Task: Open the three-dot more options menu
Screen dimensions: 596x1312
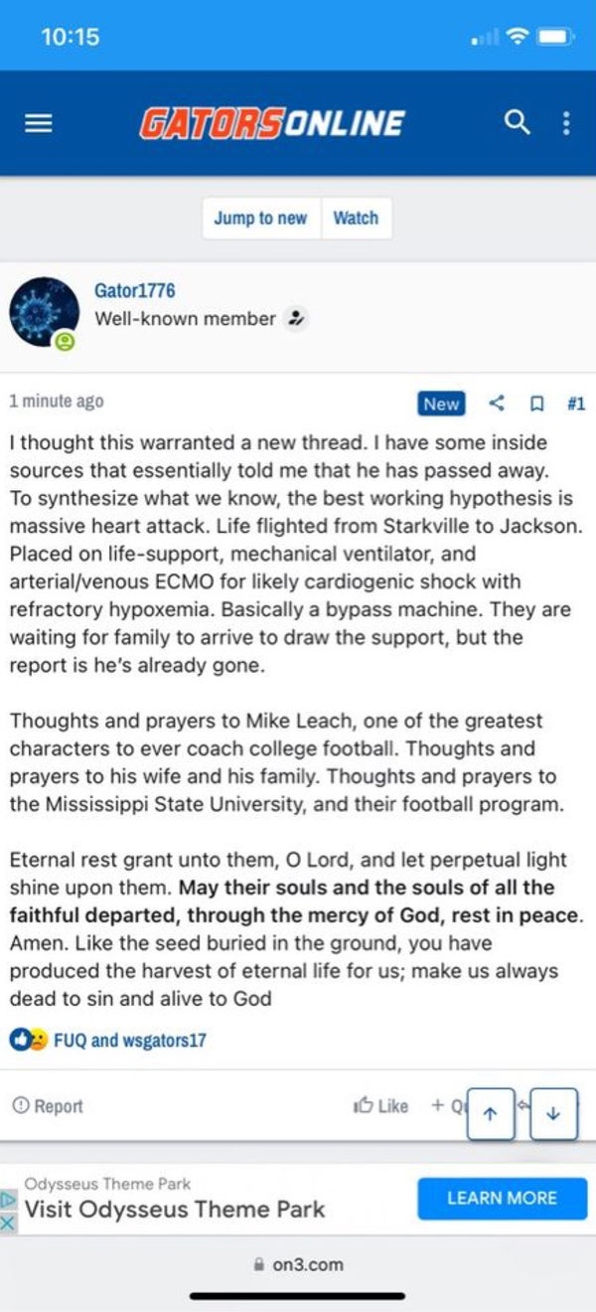Action: pyautogui.click(x=566, y=123)
